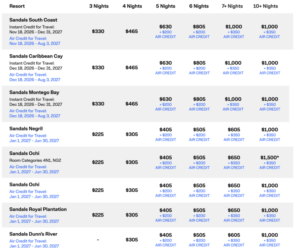This screenshot has width=297, height=251.
Task: Select Sandals Ochi with Room Categories 4N1, NG2
Action: [x=24, y=153]
